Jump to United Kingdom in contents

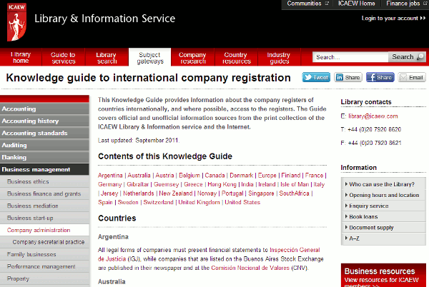pos(199,202)
